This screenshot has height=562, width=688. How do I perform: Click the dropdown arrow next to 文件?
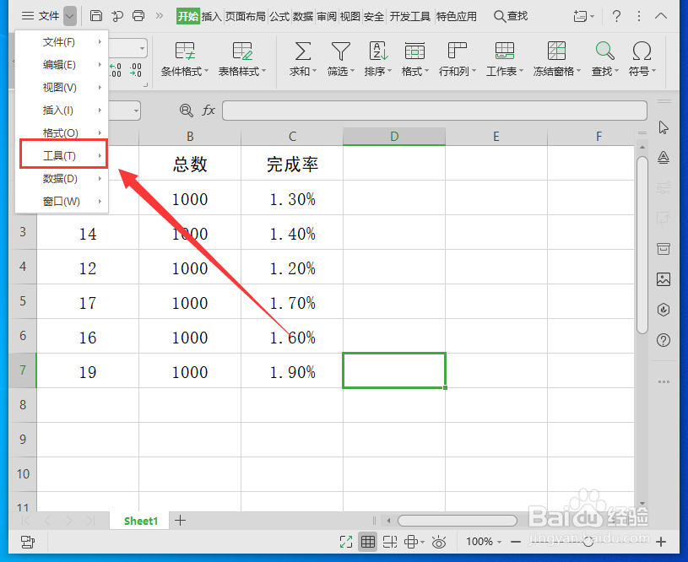[x=70, y=17]
